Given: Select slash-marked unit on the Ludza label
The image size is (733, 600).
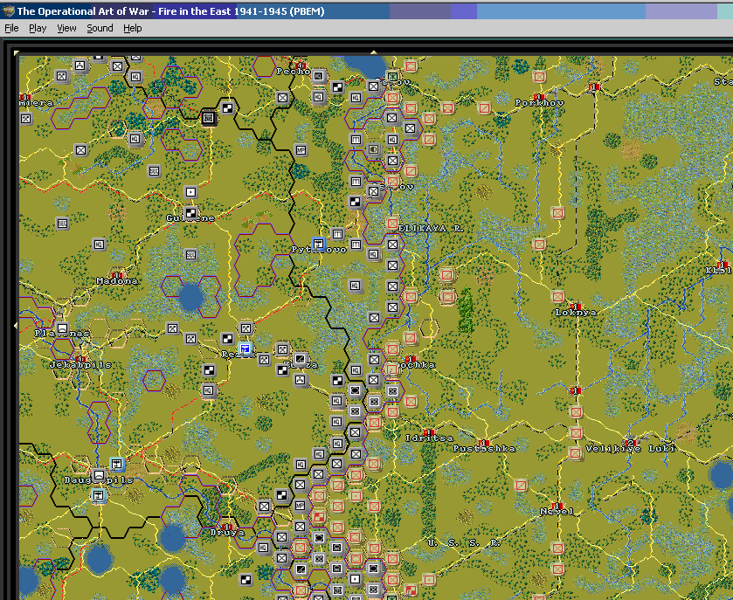Looking at the screenshot, I should 301,359.
